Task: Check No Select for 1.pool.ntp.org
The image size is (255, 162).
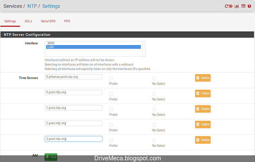Action: tap(154, 109)
